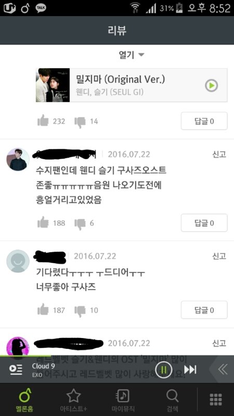Thumbs down the comment with 6 dislikes
Viewport: 234px width, 416px height.
[80, 224]
